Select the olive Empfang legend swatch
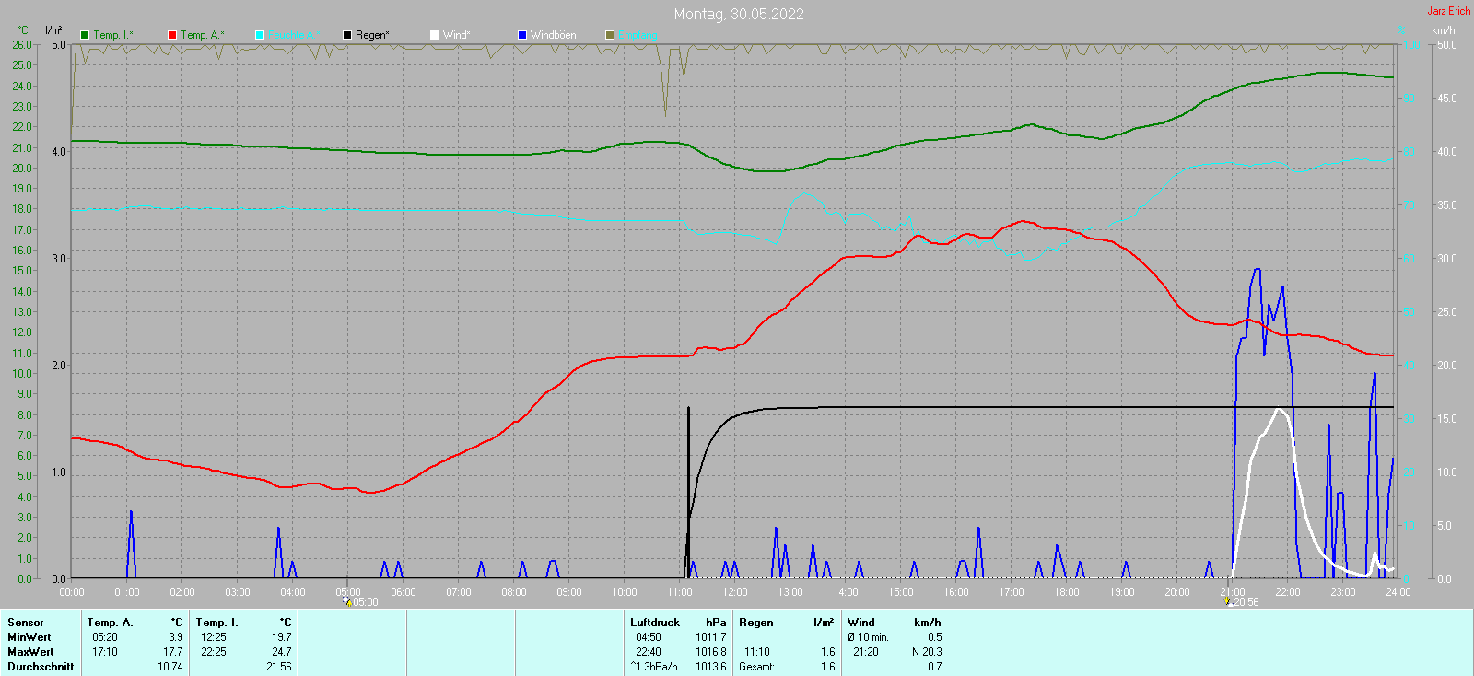 click(x=610, y=35)
